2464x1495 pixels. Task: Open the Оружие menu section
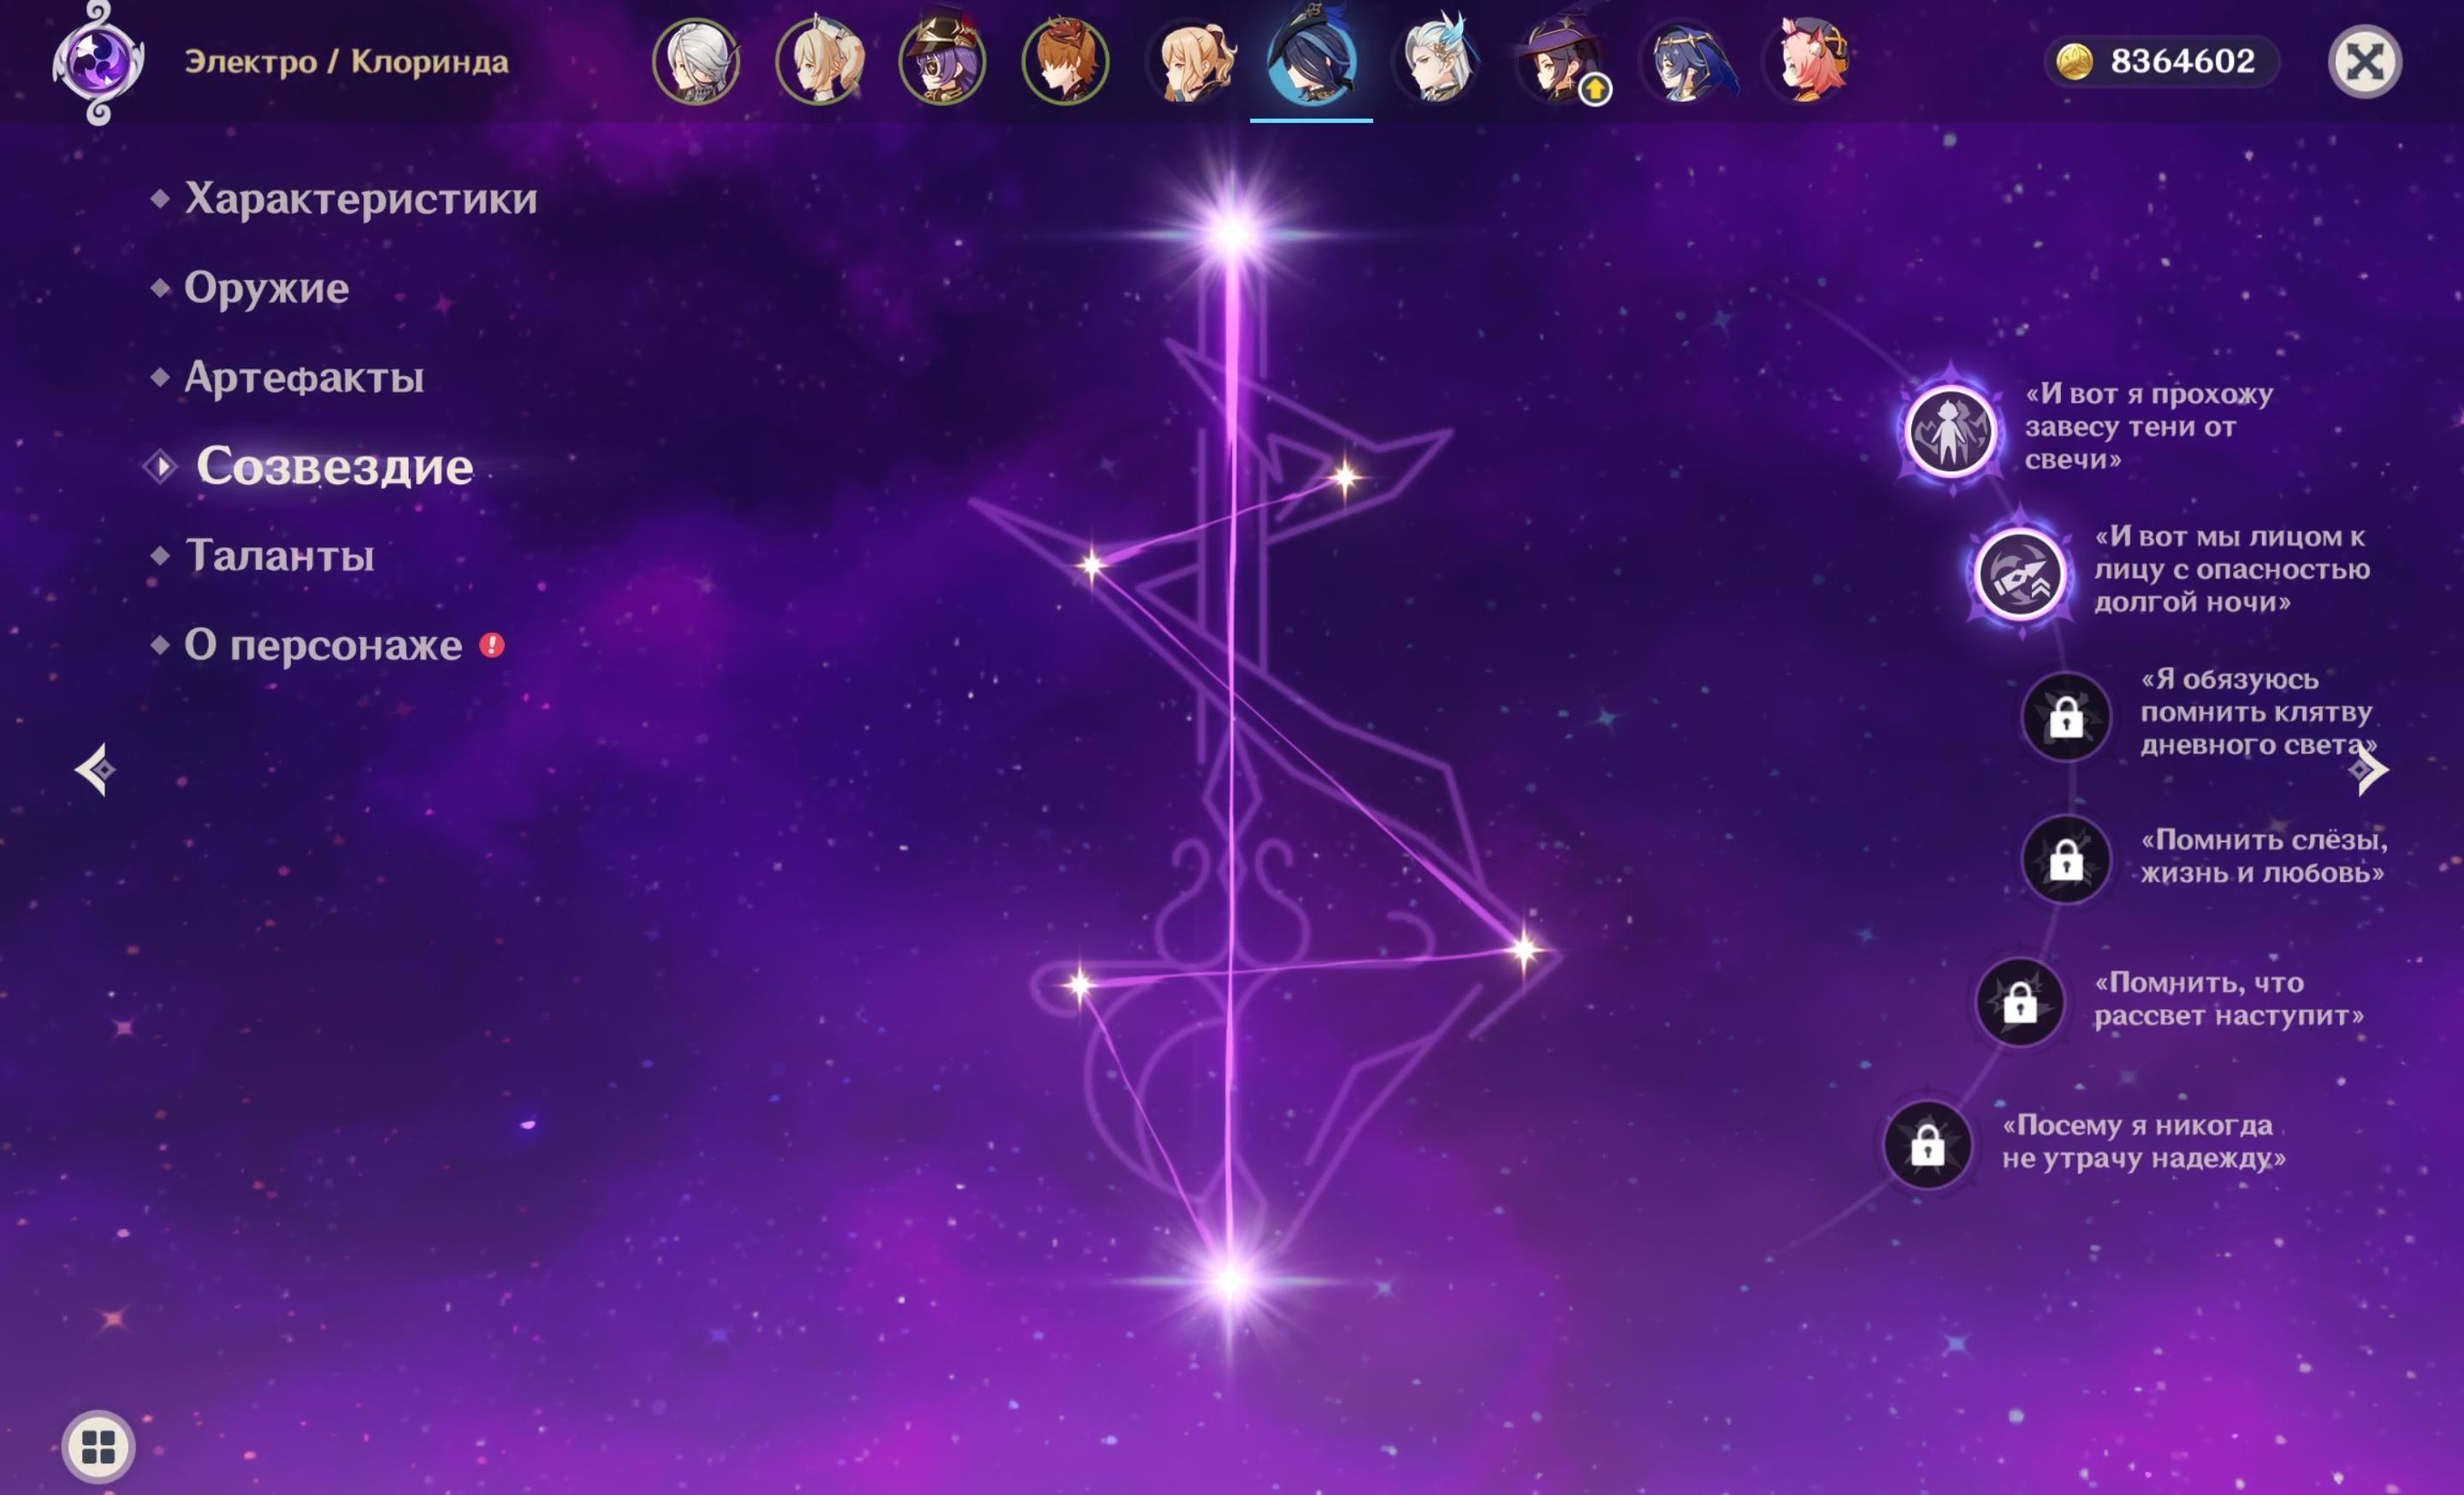pyautogui.click(x=266, y=288)
